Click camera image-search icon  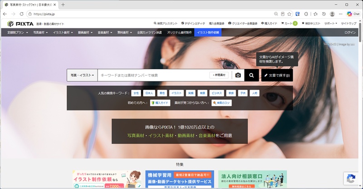(238, 75)
